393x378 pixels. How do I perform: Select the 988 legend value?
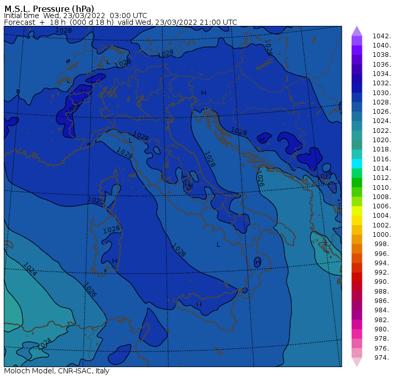click(383, 291)
